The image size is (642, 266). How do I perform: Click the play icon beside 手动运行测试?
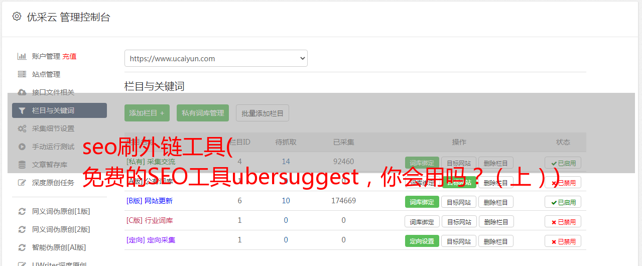pos(22,147)
